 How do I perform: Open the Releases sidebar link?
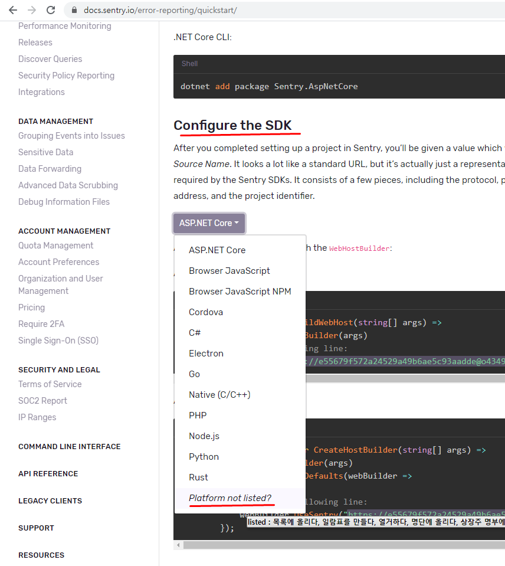pyautogui.click(x=35, y=42)
